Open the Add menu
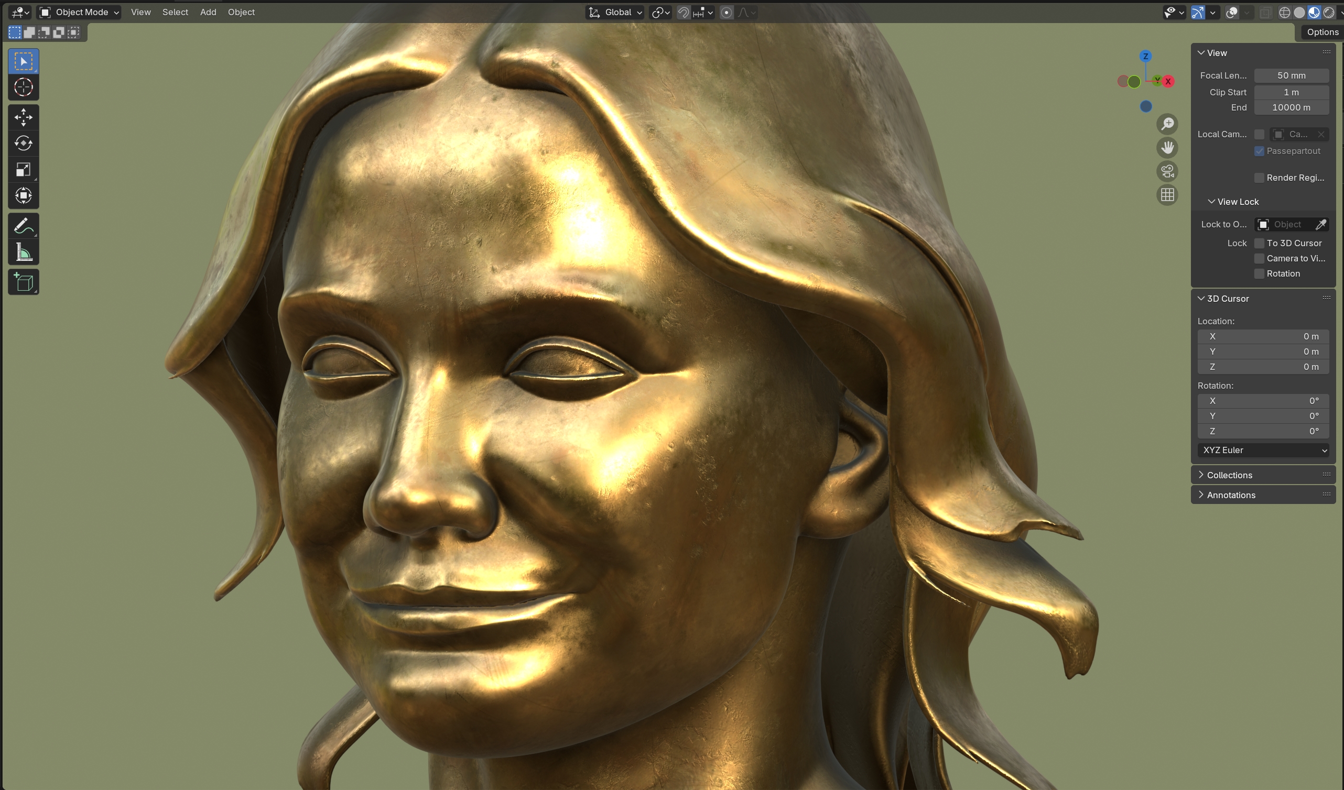 [x=208, y=12]
